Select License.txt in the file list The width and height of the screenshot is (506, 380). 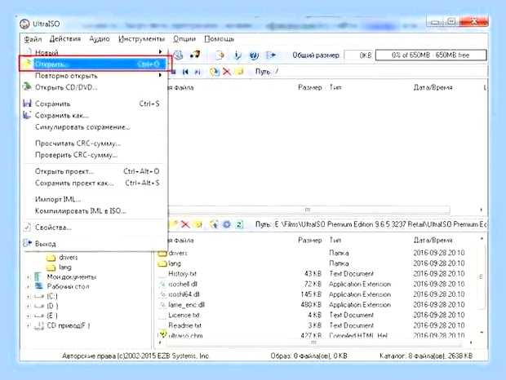pos(184,316)
